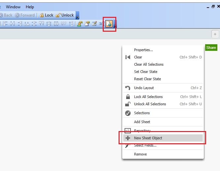
Task: Expand the design toolbar options arrow
Action: point(115,23)
